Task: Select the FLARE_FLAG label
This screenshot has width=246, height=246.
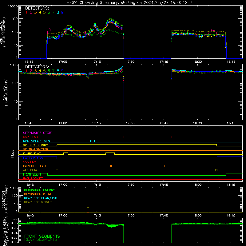Action: (32, 153)
